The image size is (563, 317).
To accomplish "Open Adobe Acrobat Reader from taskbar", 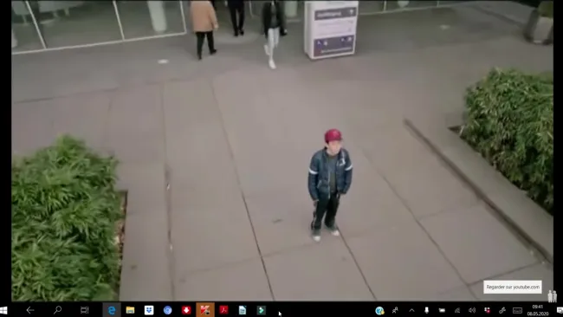I will tap(223, 310).
